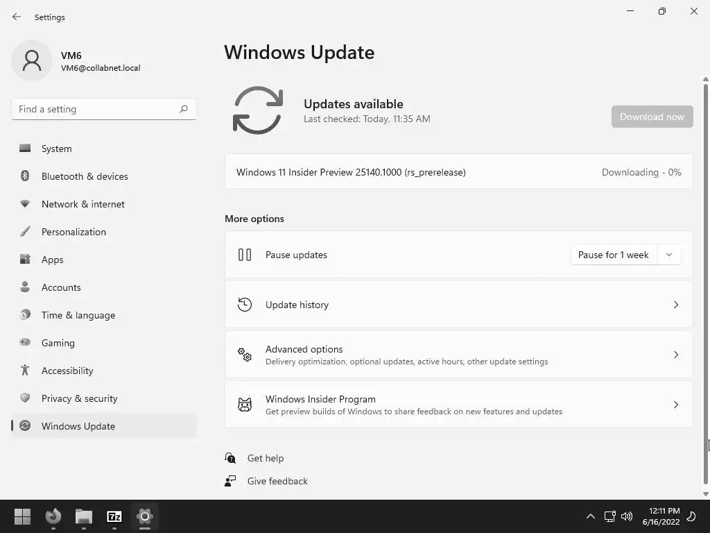
Task: Select Accounts in the sidebar
Action: click(x=104, y=287)
